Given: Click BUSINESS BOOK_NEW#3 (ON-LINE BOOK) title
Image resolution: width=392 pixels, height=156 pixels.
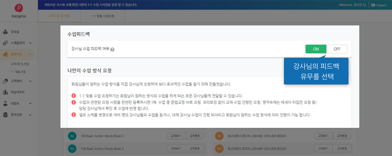Looking at the screenshot, I should [257, 149].
